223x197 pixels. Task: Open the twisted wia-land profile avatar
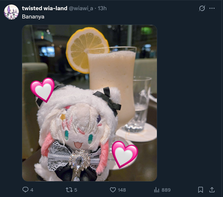[x=11, y=12]
